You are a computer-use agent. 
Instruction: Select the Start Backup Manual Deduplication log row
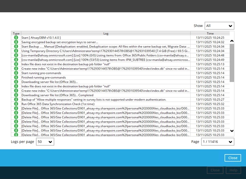point(105,46)
